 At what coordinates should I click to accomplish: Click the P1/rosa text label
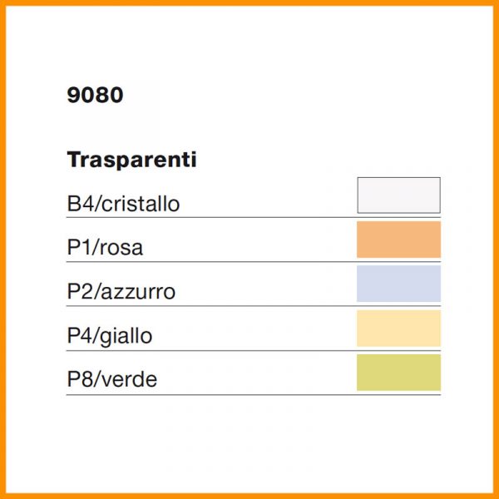[111, 248]
